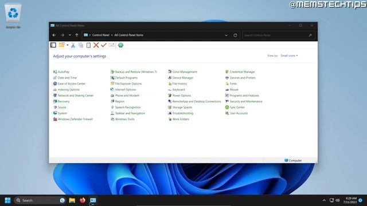
Task: Open Keyboard settings
Action: (176, 90)
